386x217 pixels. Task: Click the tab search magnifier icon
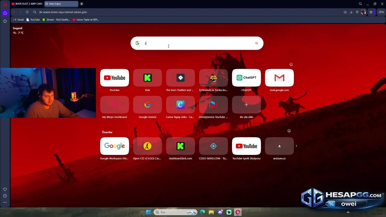pos(360,4)
